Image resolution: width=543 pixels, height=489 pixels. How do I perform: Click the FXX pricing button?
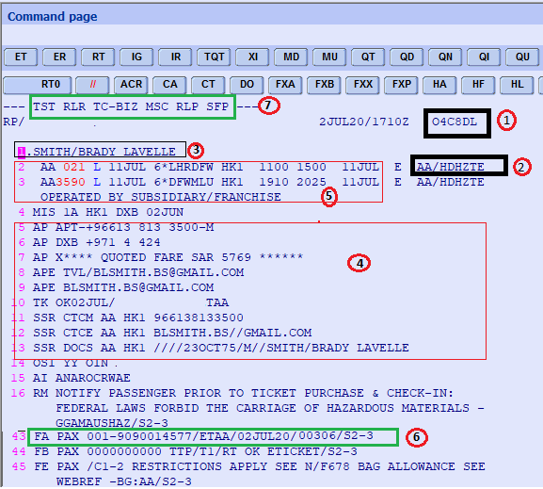pyautogui.click(x=362, y=85)
